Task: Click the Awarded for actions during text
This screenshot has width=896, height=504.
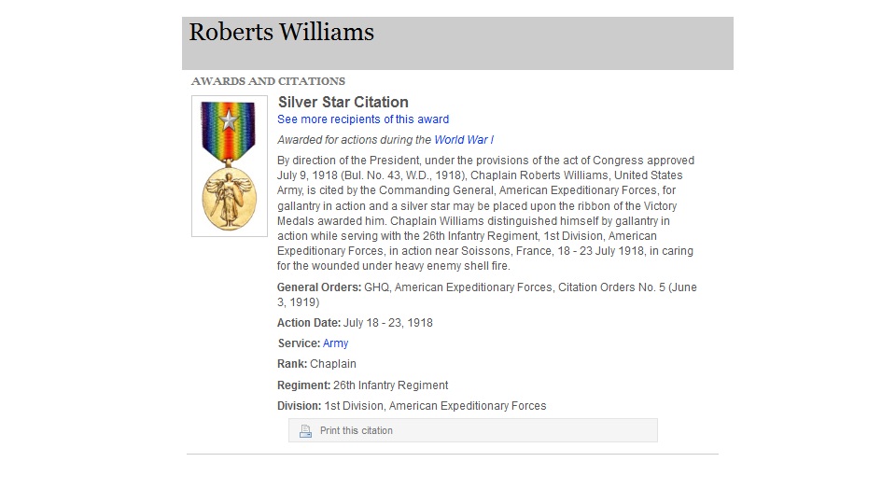Action: pyautogui.click(x=354, y=140)
